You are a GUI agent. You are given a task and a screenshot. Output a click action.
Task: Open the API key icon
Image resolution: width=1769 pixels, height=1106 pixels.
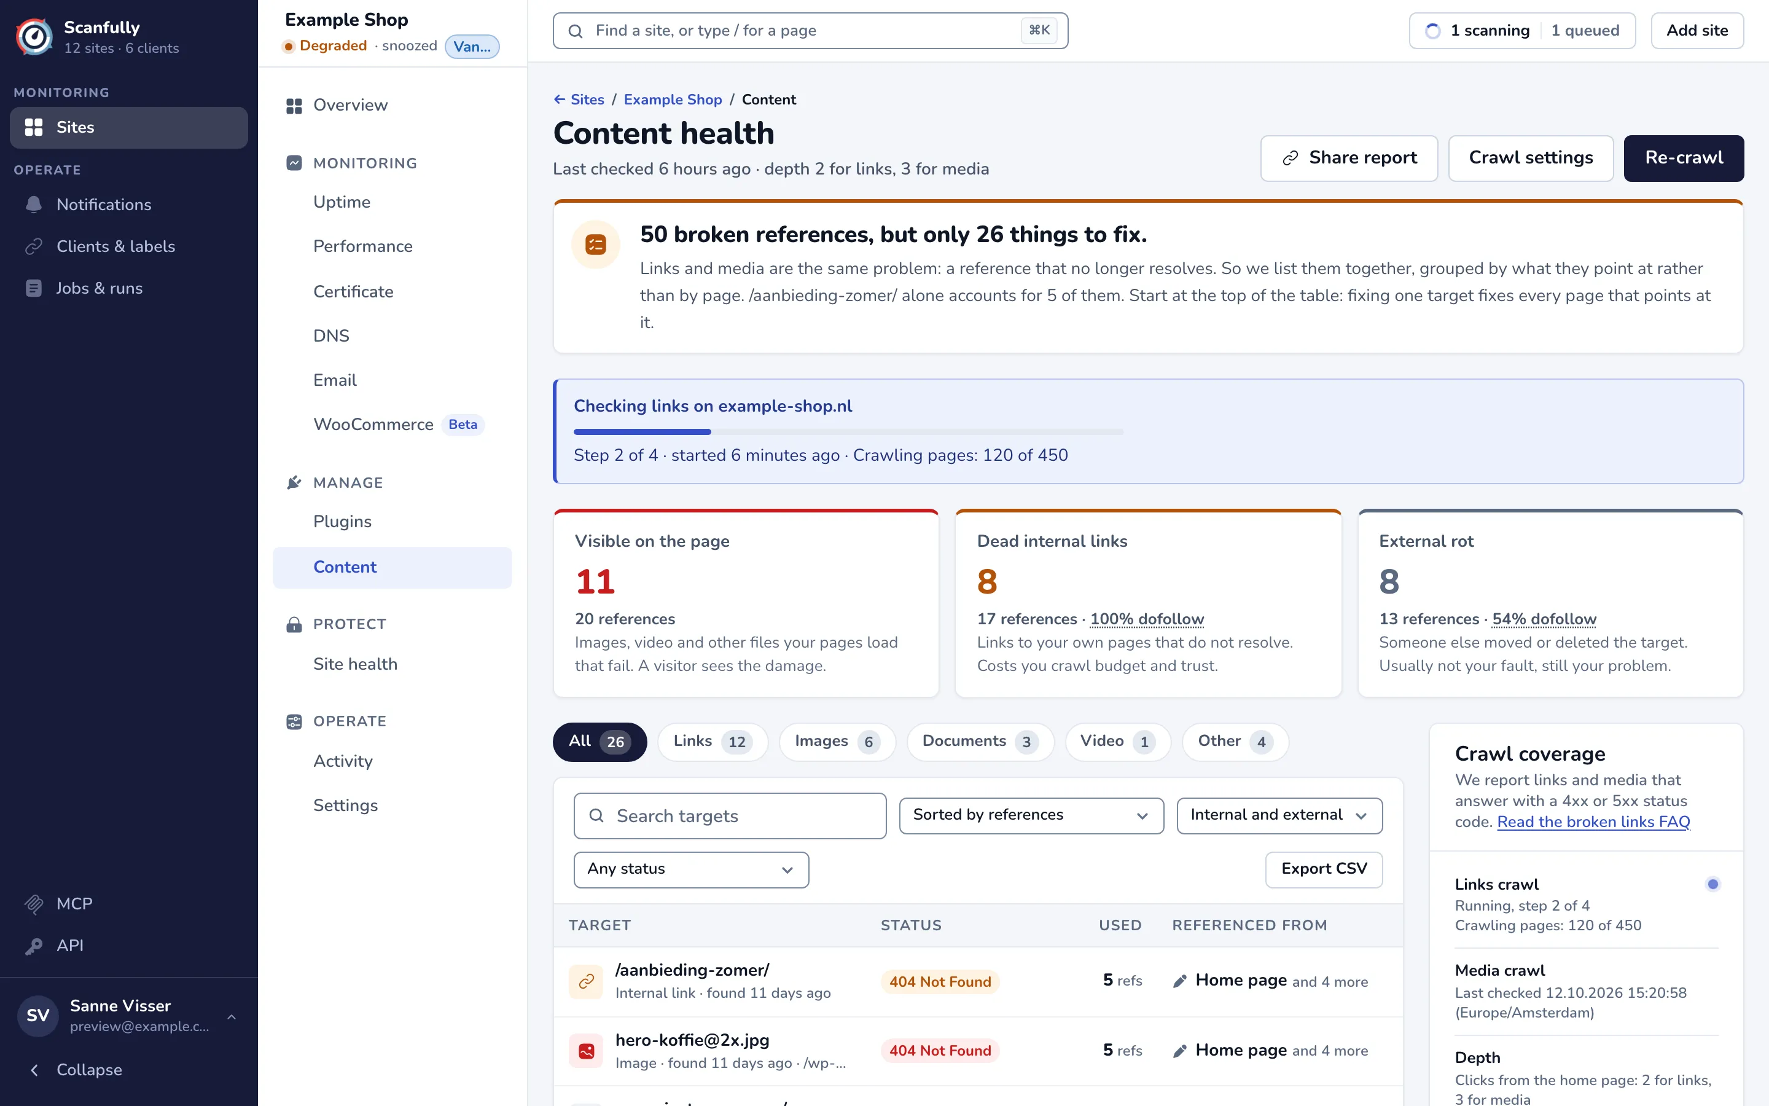[34, 946]
